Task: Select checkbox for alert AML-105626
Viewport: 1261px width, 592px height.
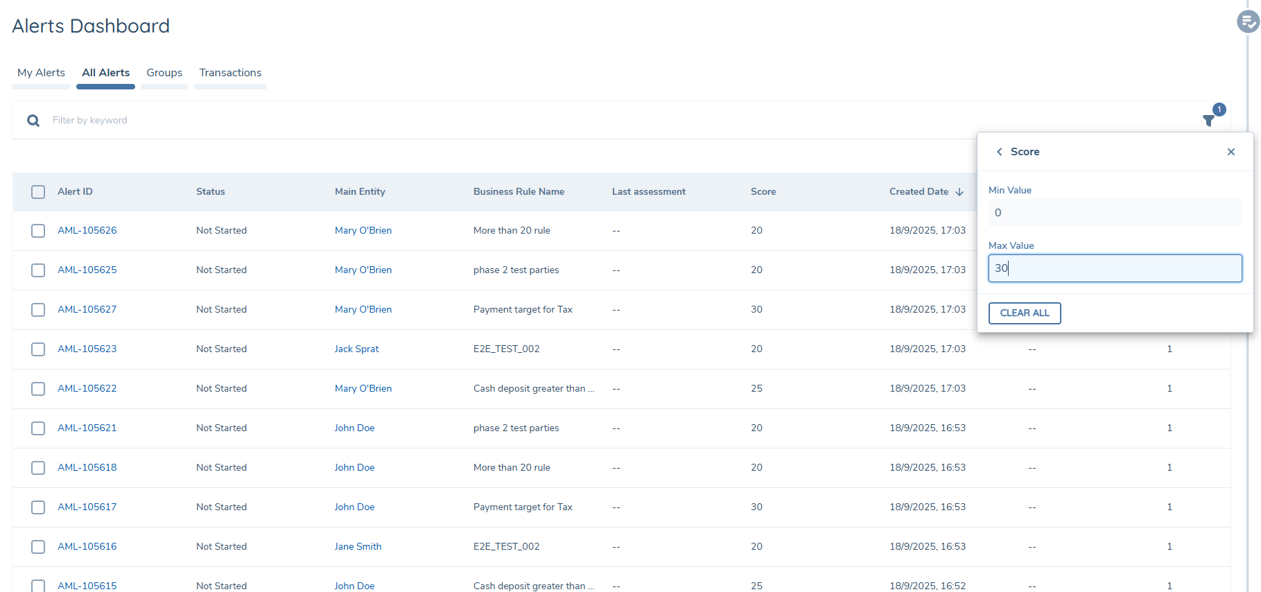Action: pos(38,231)
